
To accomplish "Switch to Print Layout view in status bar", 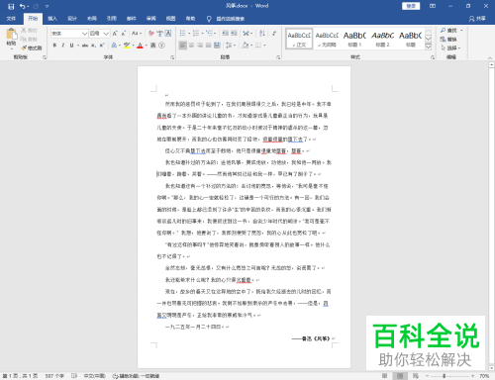I will [x=400, y=376].
